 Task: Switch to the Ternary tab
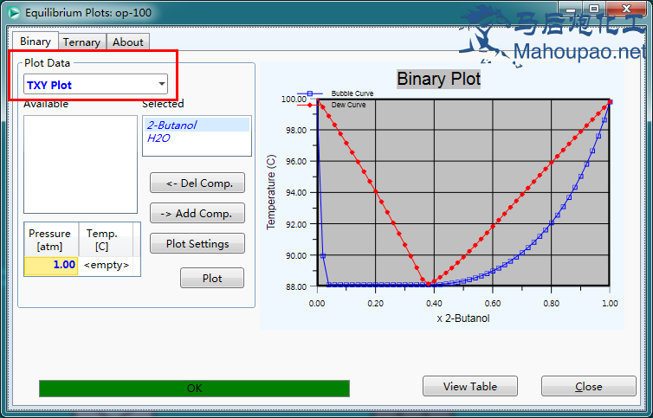[x=82, y=42]
